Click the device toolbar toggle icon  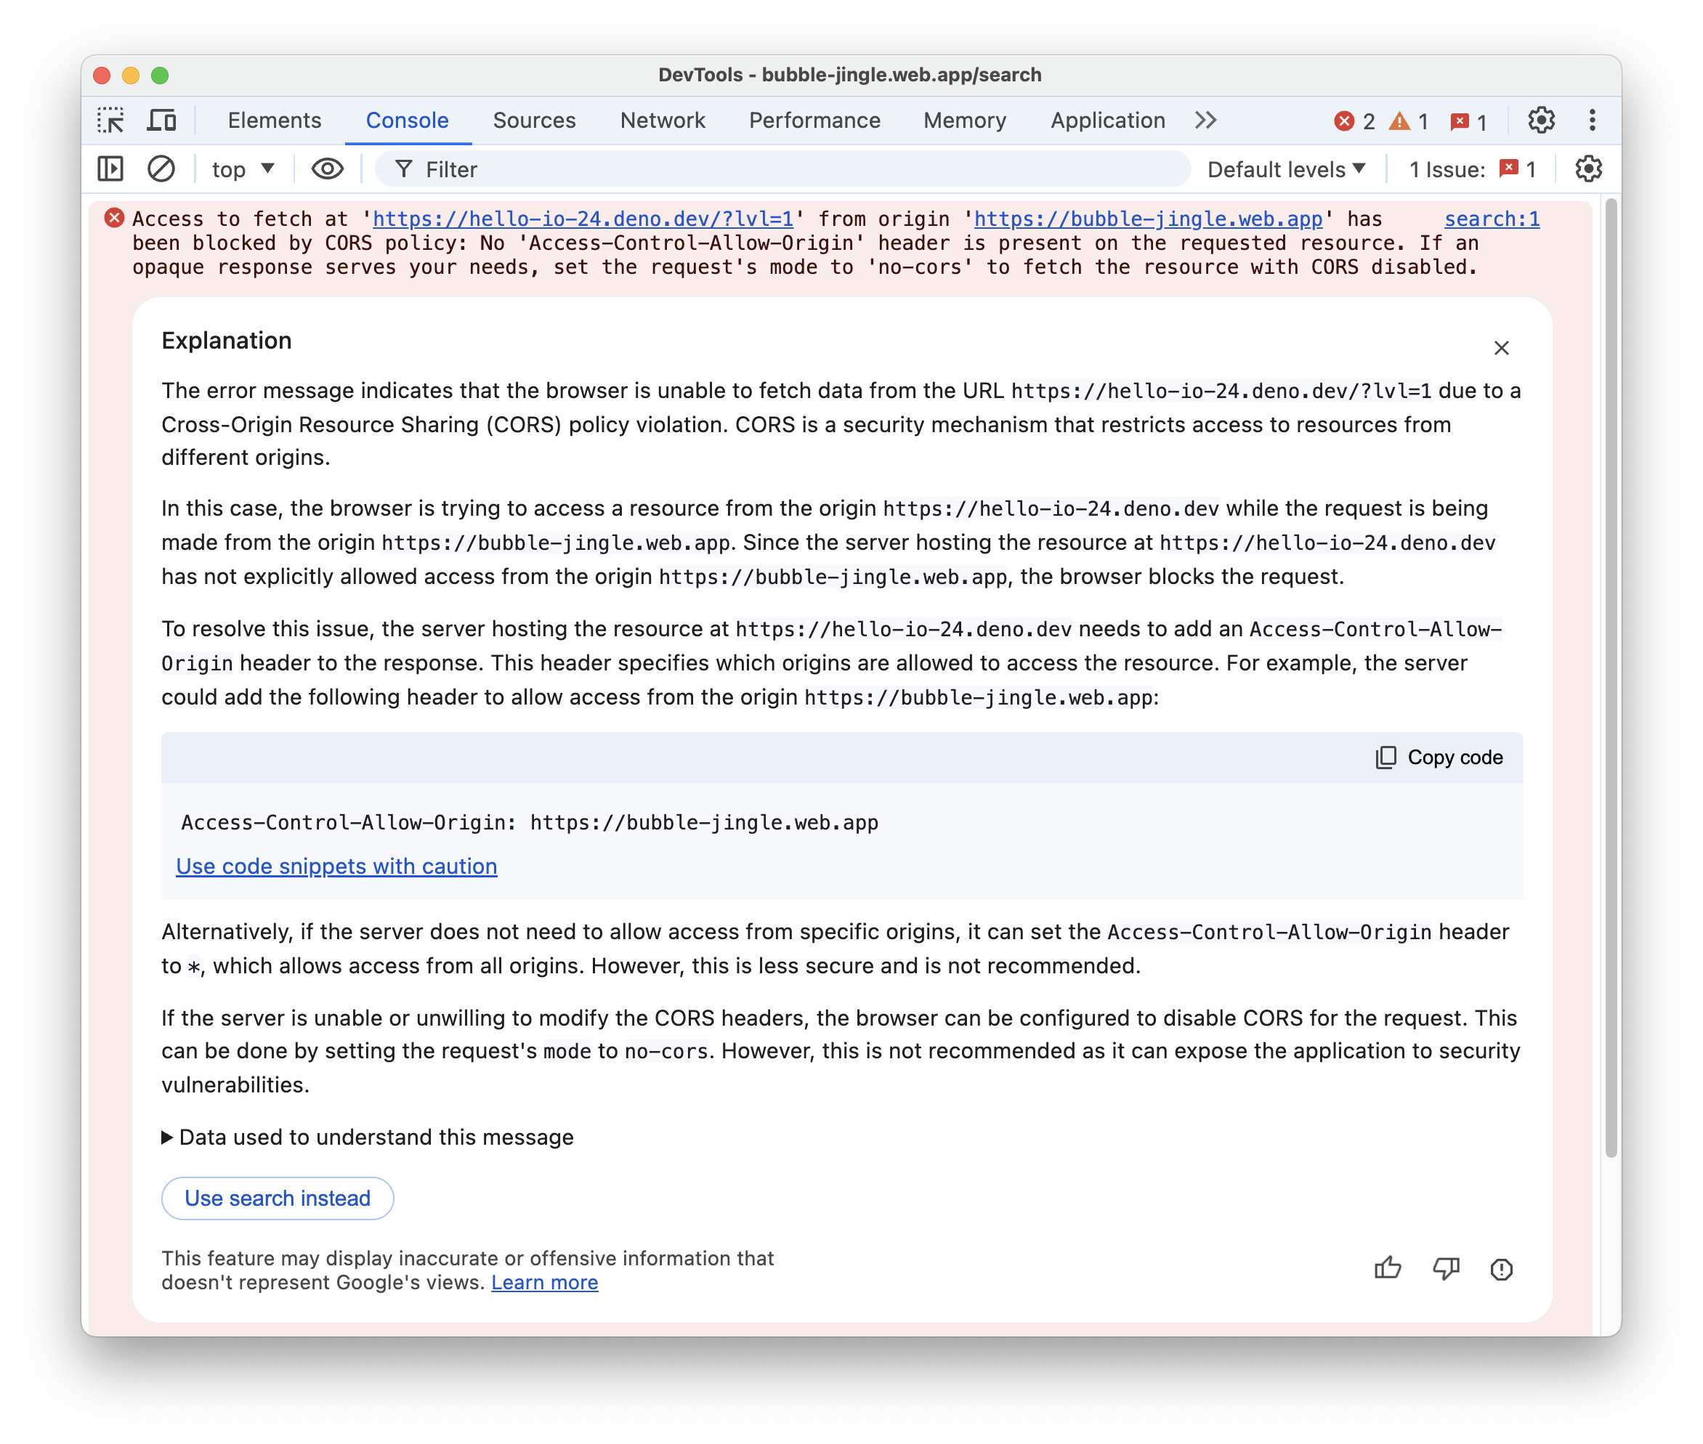pyautogui.click(x=162, y=121)
